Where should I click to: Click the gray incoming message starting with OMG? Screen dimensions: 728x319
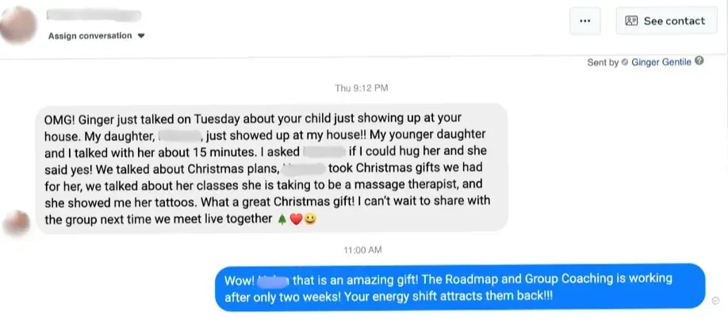pos(271,167)
